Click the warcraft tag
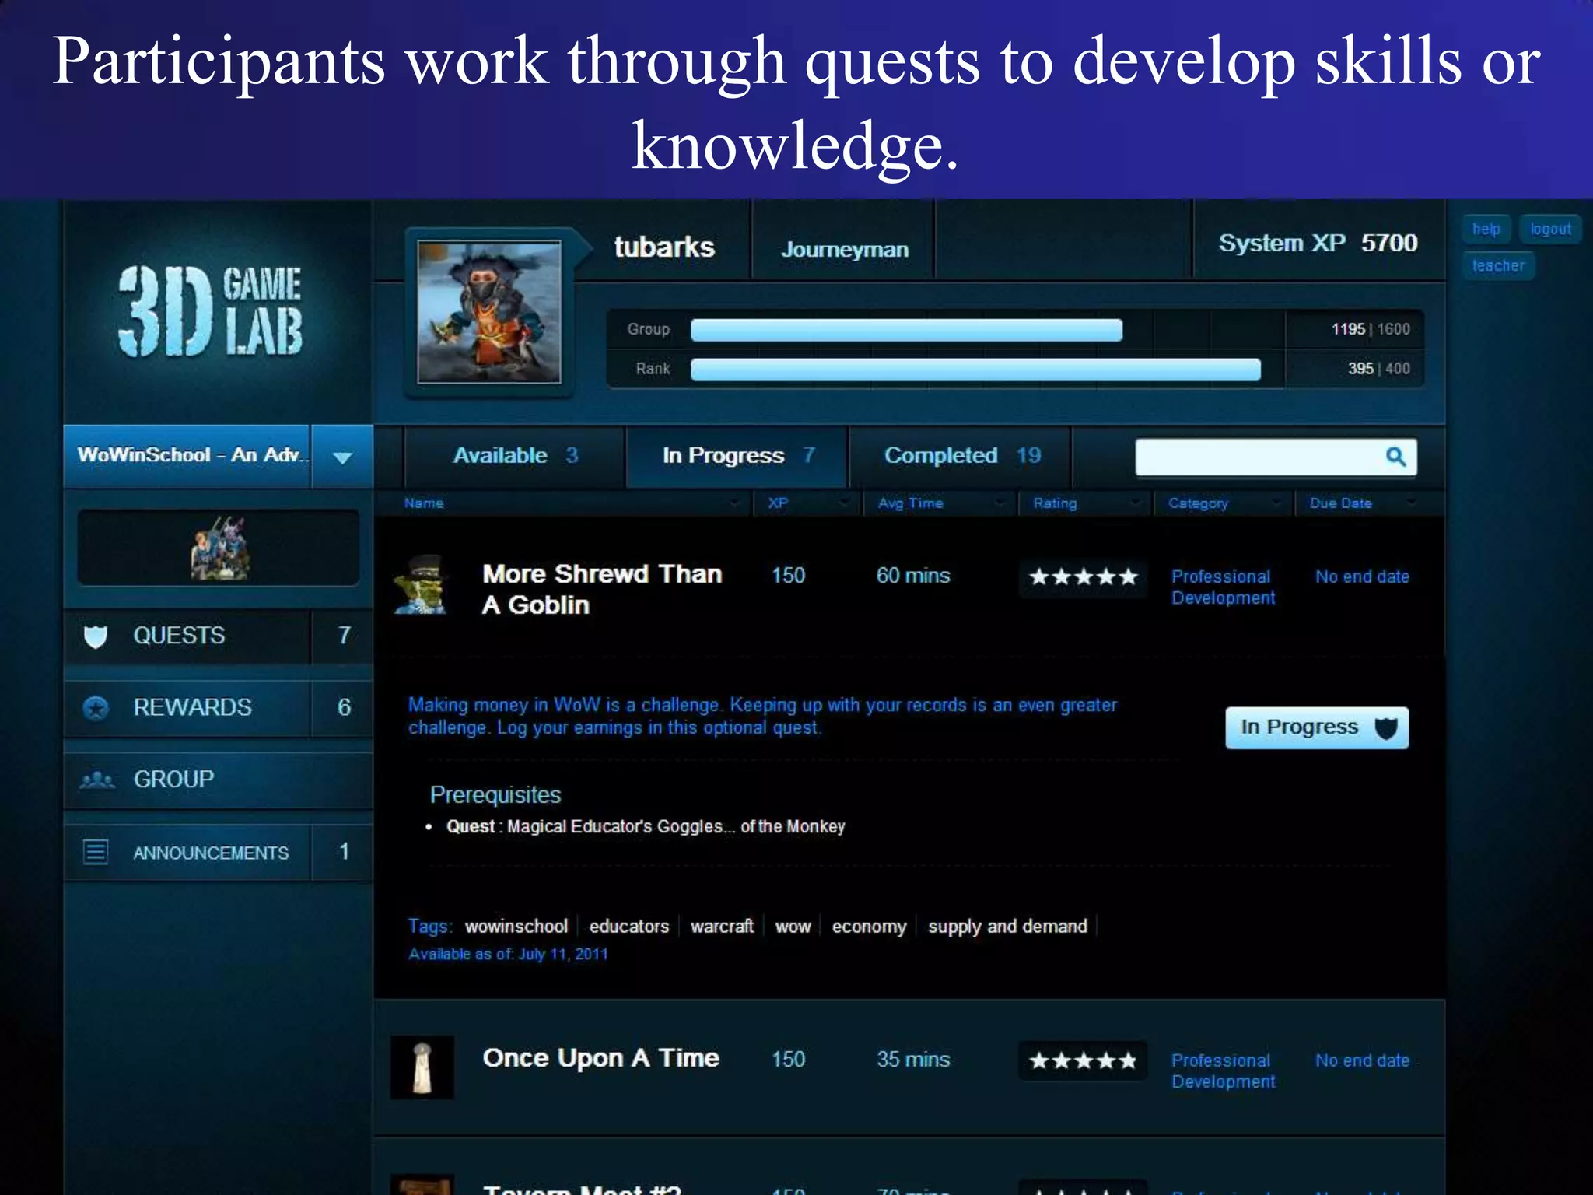Image resolution: width=1593 pixels, height=1195 pixels. (722, 927)
